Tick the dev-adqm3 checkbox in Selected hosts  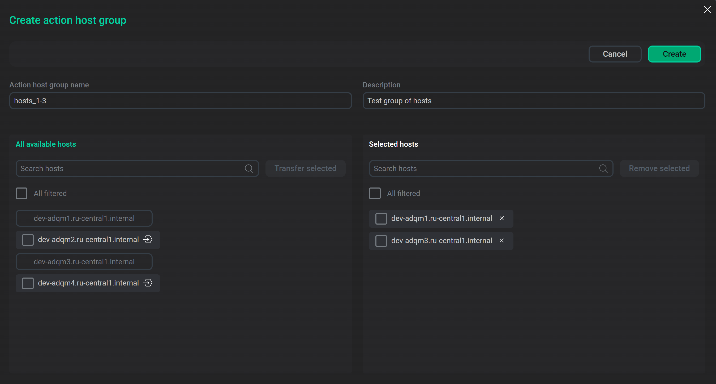[x=381, y=241]
